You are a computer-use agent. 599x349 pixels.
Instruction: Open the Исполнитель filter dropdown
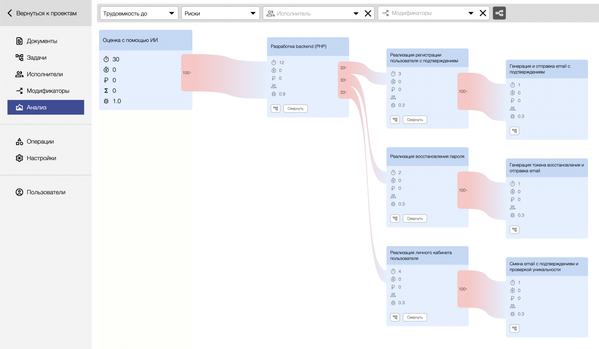(313, 13)
